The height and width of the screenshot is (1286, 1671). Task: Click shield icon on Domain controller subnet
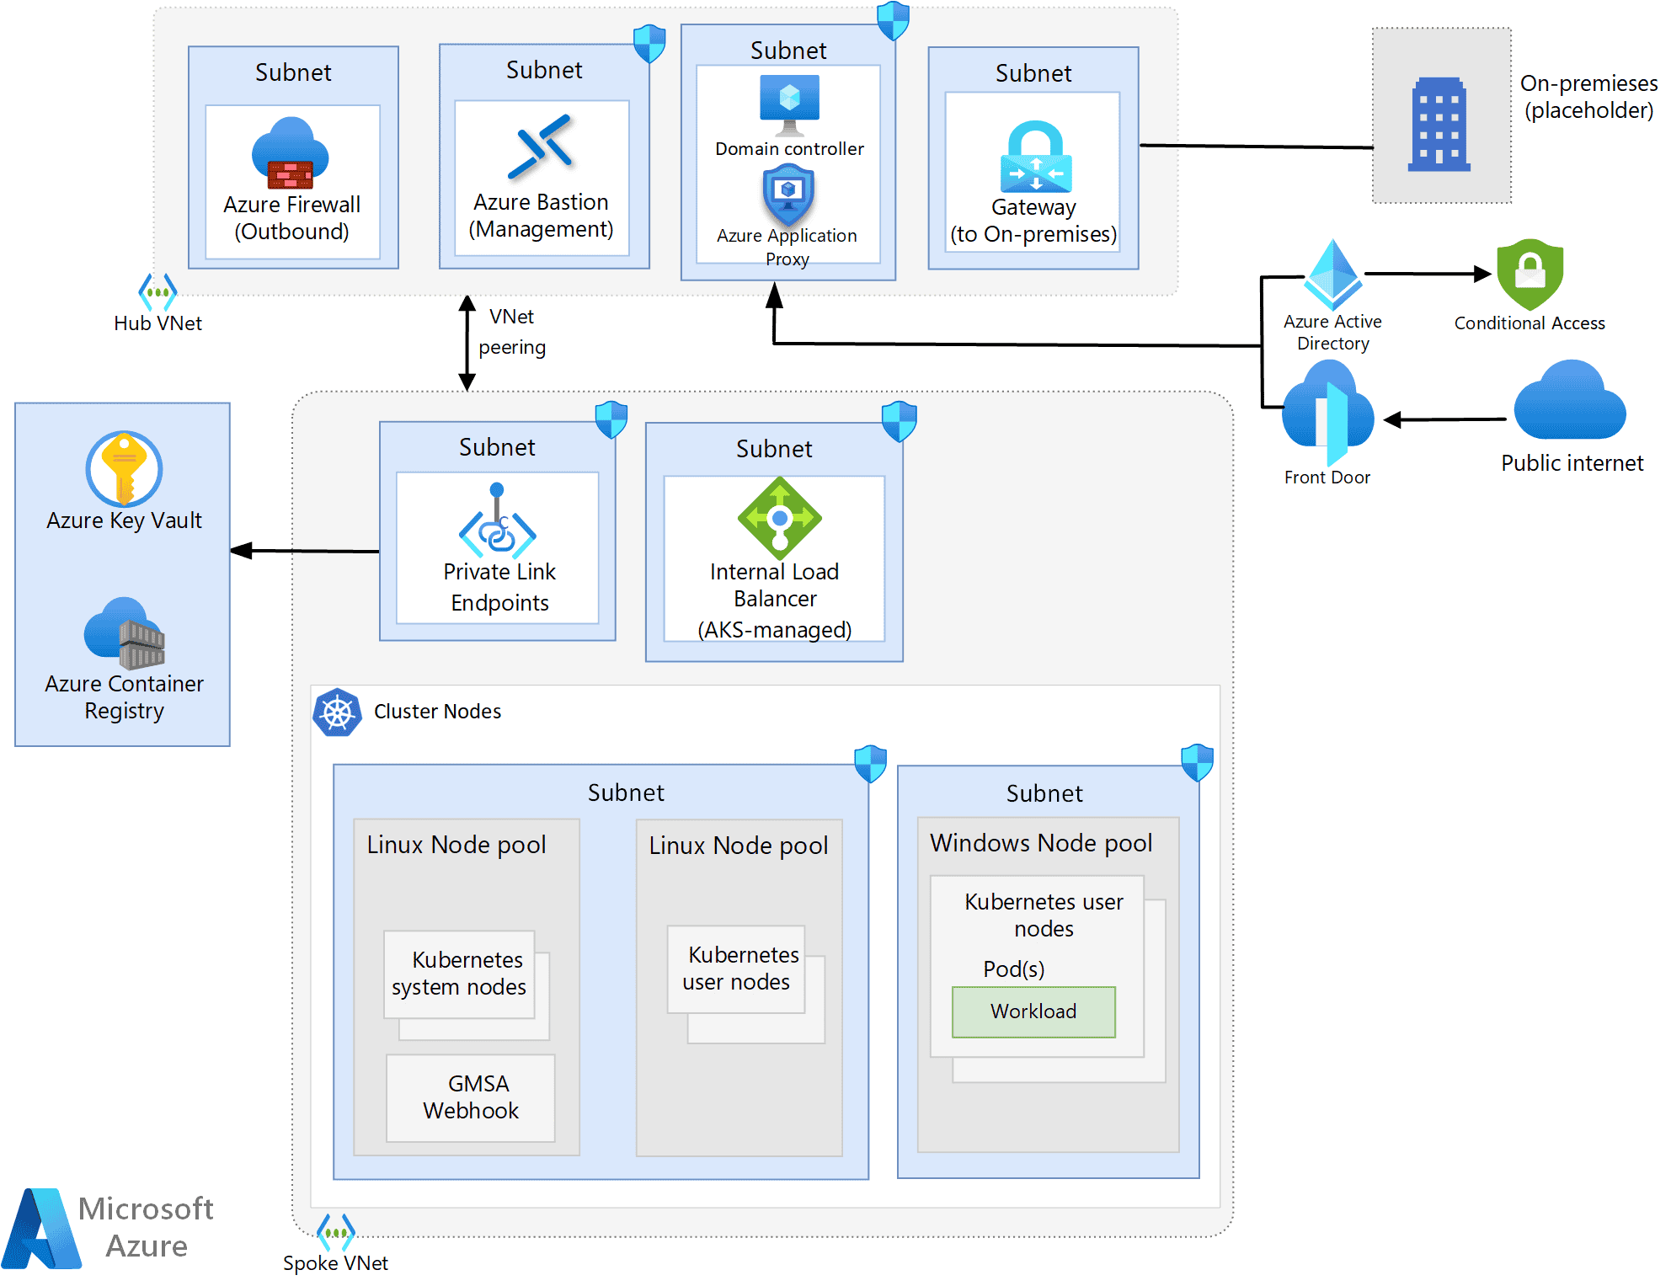(x=893, y=20)
